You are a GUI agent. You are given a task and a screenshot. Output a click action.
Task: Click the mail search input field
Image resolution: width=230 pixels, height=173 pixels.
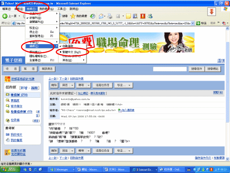[170, 69]
